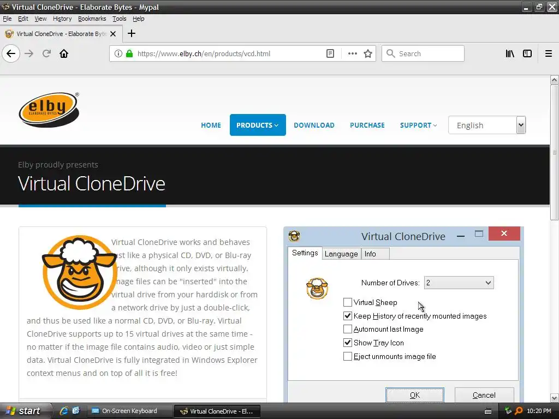Screen dimensions: 559x419
Task: Close the Virtual CloneDrive browser tab
Action: 113,34
